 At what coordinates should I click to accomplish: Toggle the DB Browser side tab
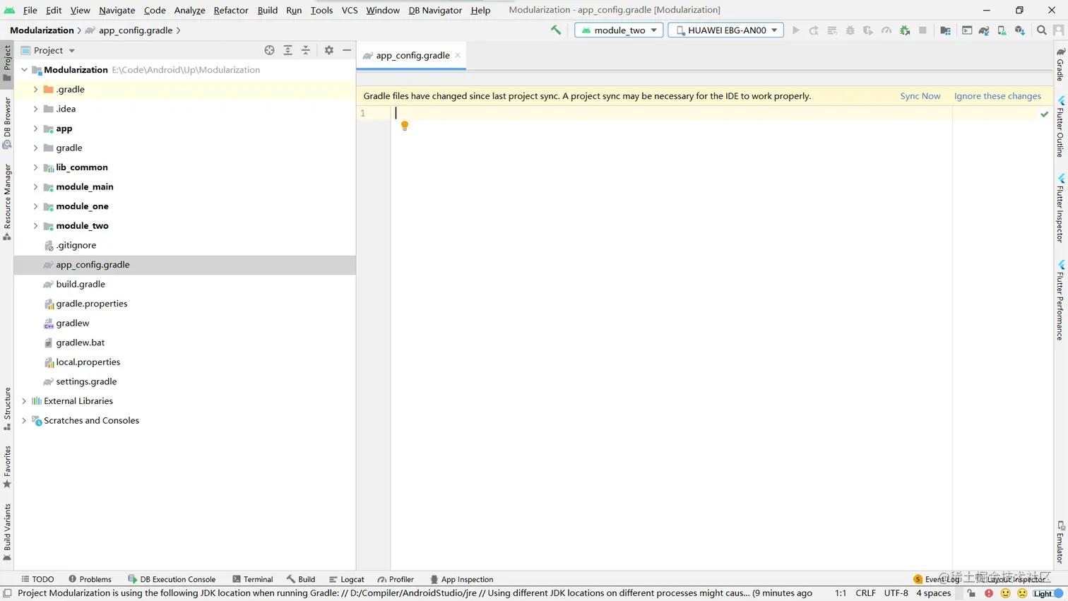(7, 123)
